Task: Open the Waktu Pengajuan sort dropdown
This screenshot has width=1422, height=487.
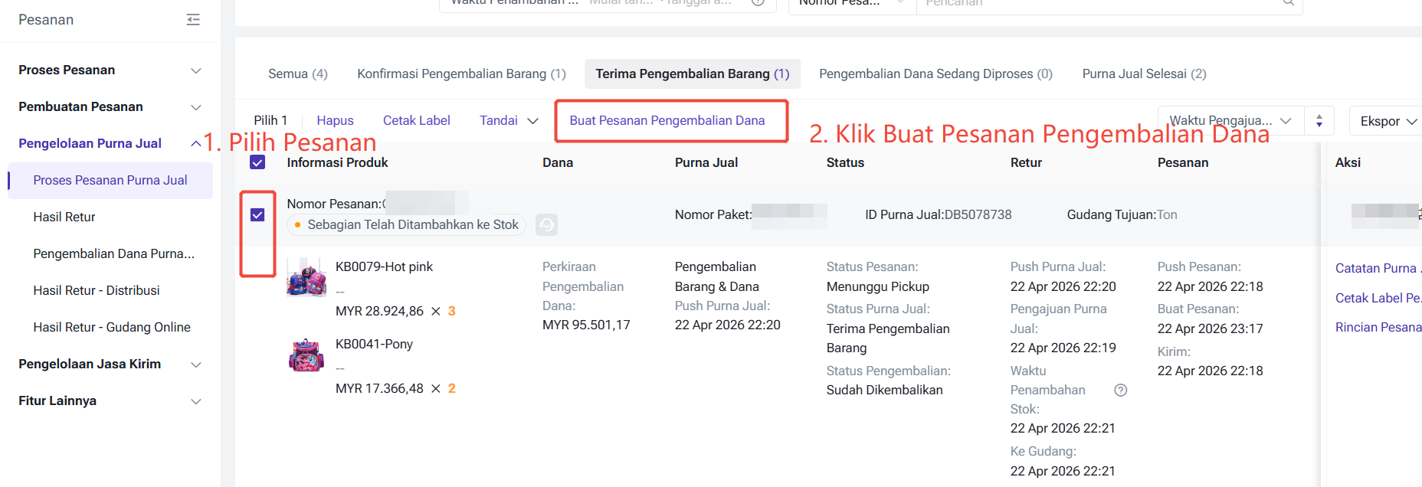Action: pyautogui.click(x=1230, y=121)
